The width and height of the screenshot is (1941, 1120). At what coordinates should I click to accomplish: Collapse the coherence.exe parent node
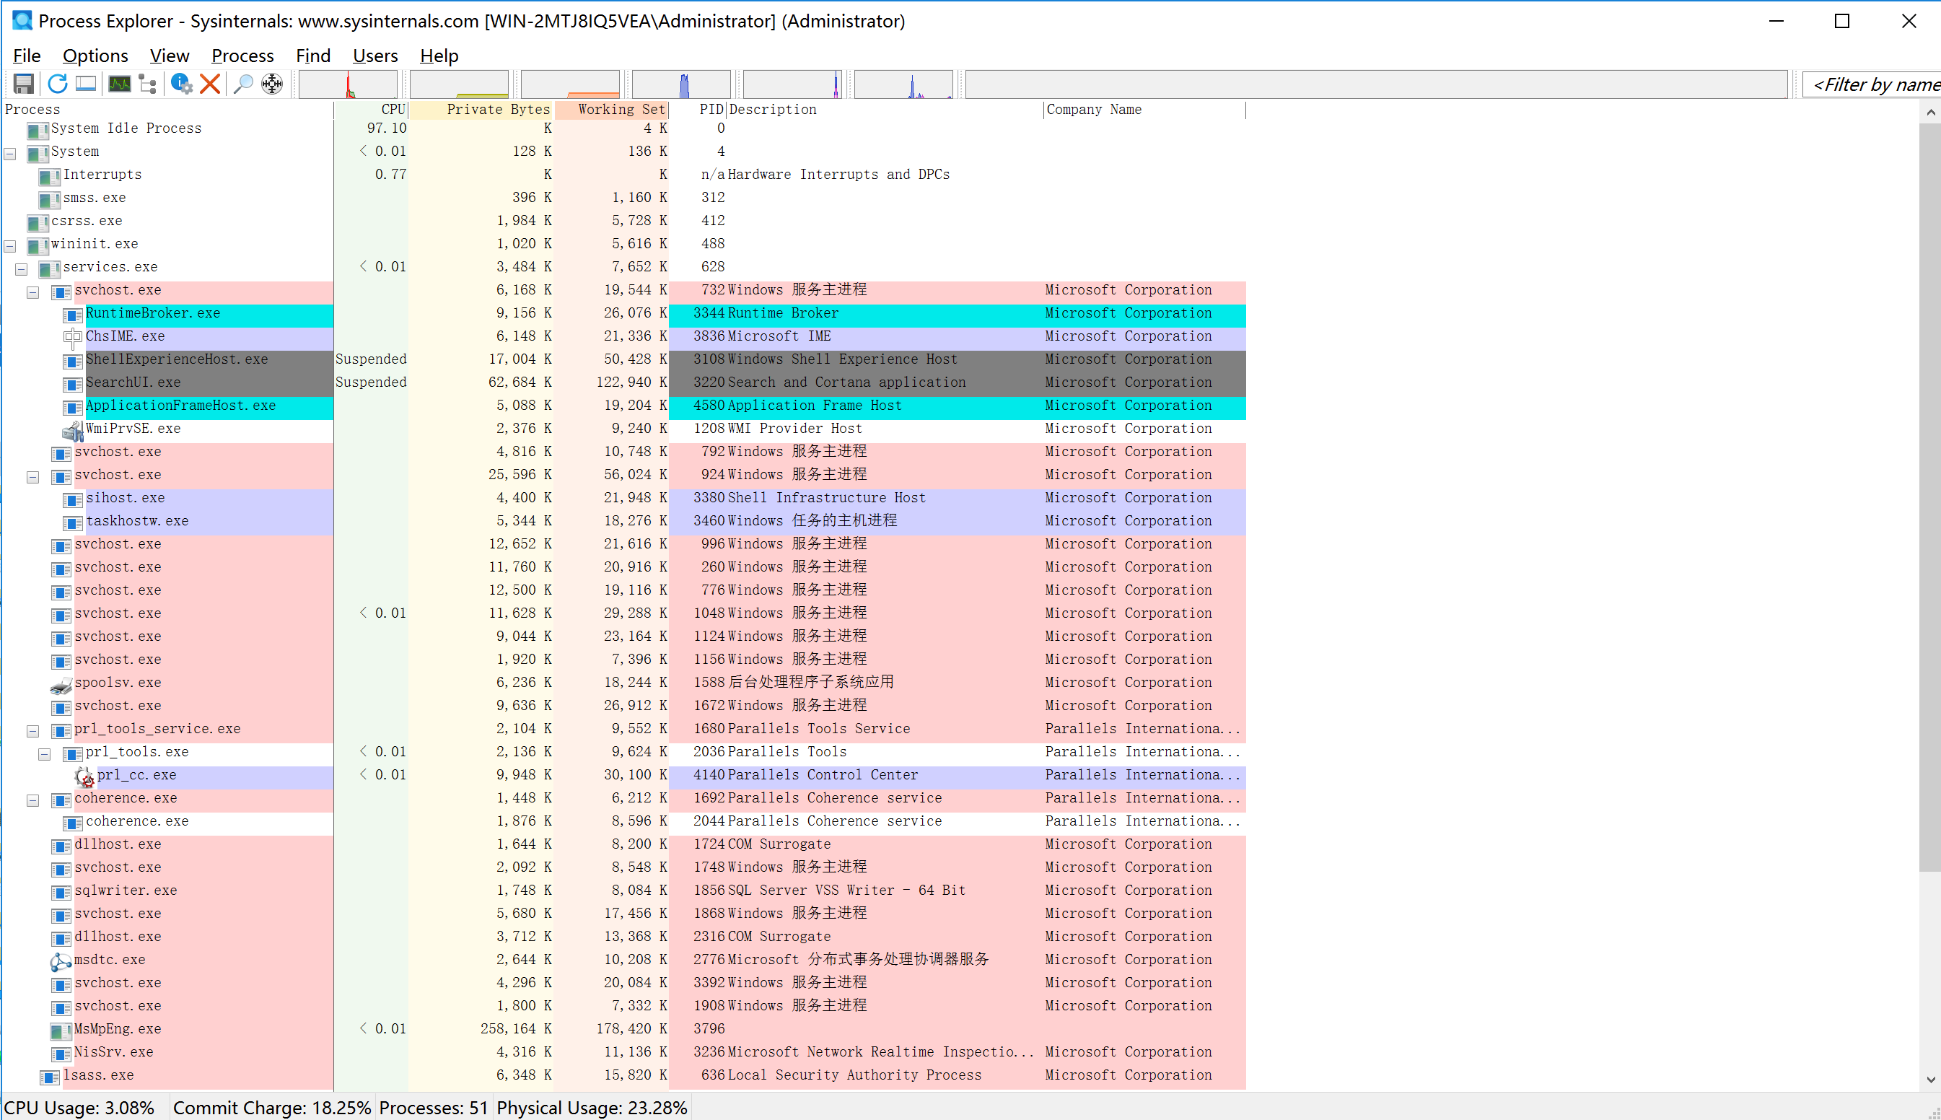point(33,800)
